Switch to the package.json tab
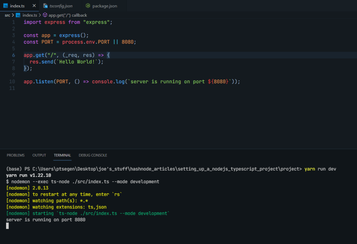The width and height of the screenshot is (357, 244). [x=101, y=6]
